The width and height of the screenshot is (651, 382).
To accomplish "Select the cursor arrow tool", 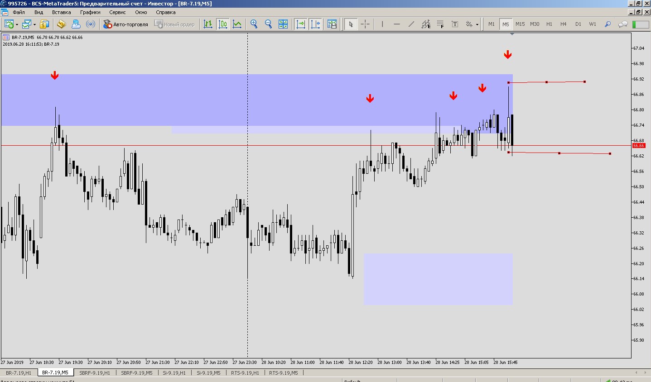I will coord(350,24).
